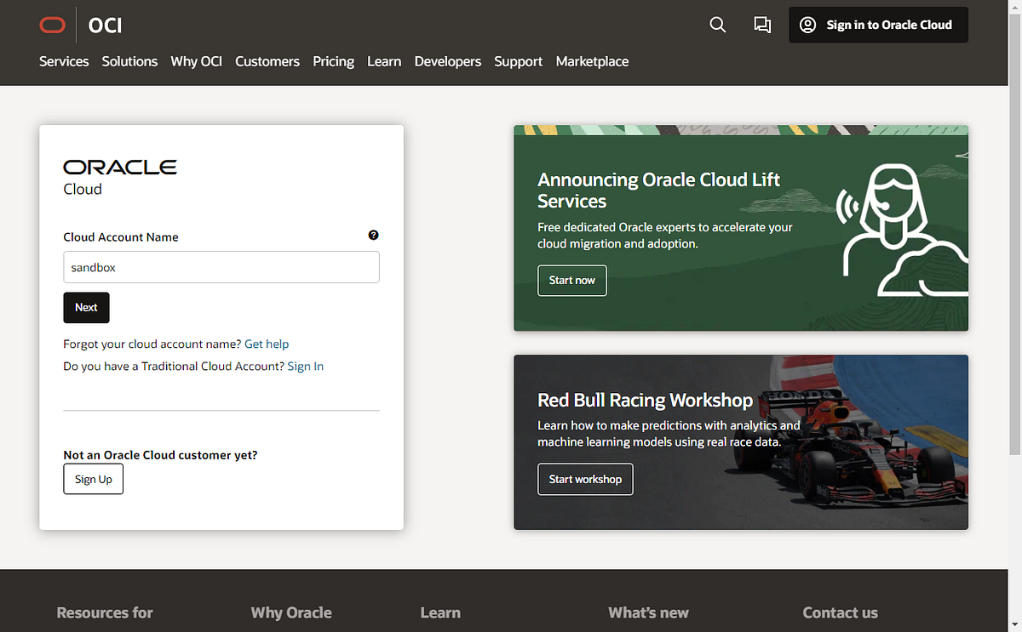Click the user account icon on Sign in button

click(x=807, y=25)
